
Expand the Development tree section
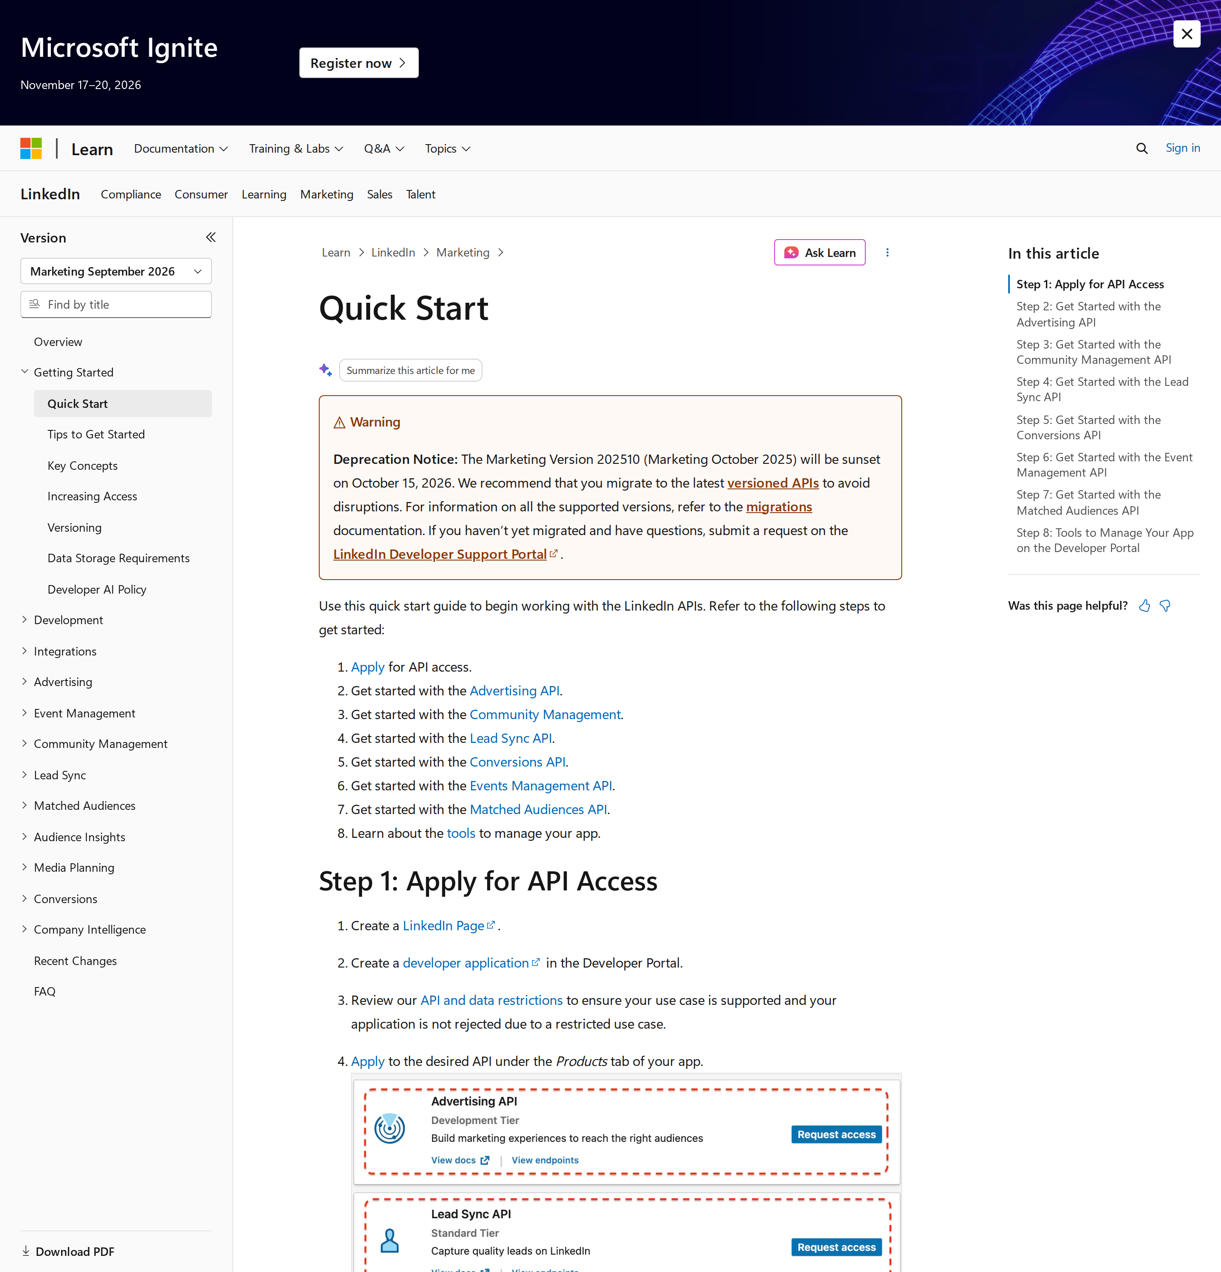tap(25, 620)
